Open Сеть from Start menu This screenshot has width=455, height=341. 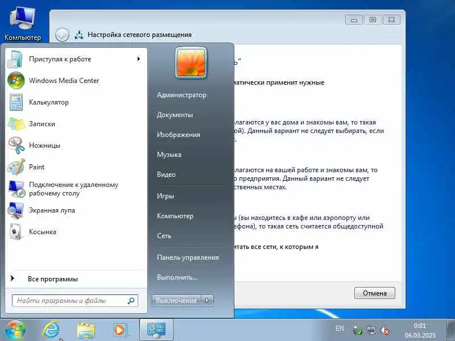(164, 236)
